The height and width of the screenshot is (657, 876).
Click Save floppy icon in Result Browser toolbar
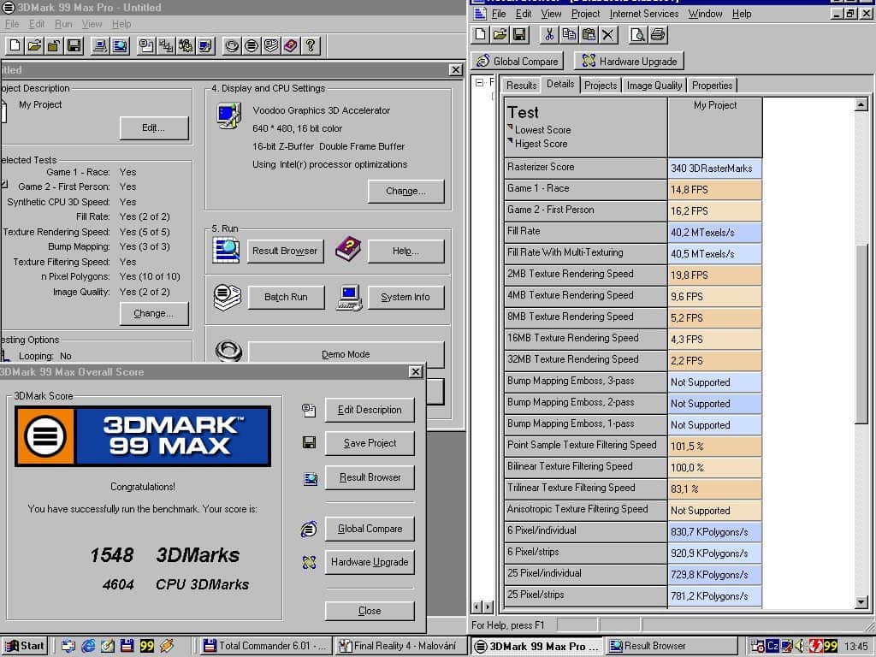(x=519, y=34)
